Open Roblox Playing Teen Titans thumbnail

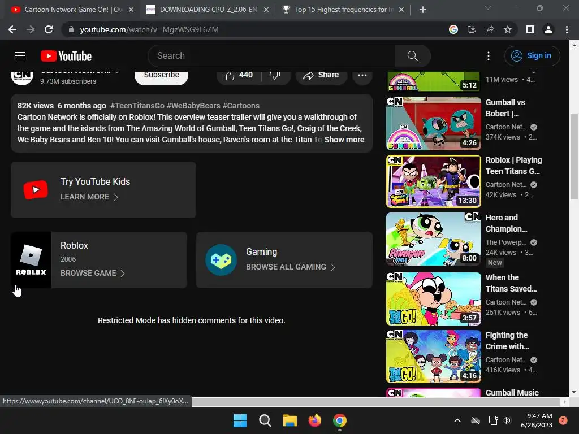[x=434, y=181]
